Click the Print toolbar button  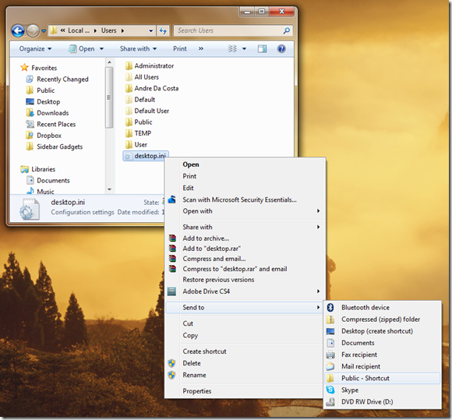180,49
